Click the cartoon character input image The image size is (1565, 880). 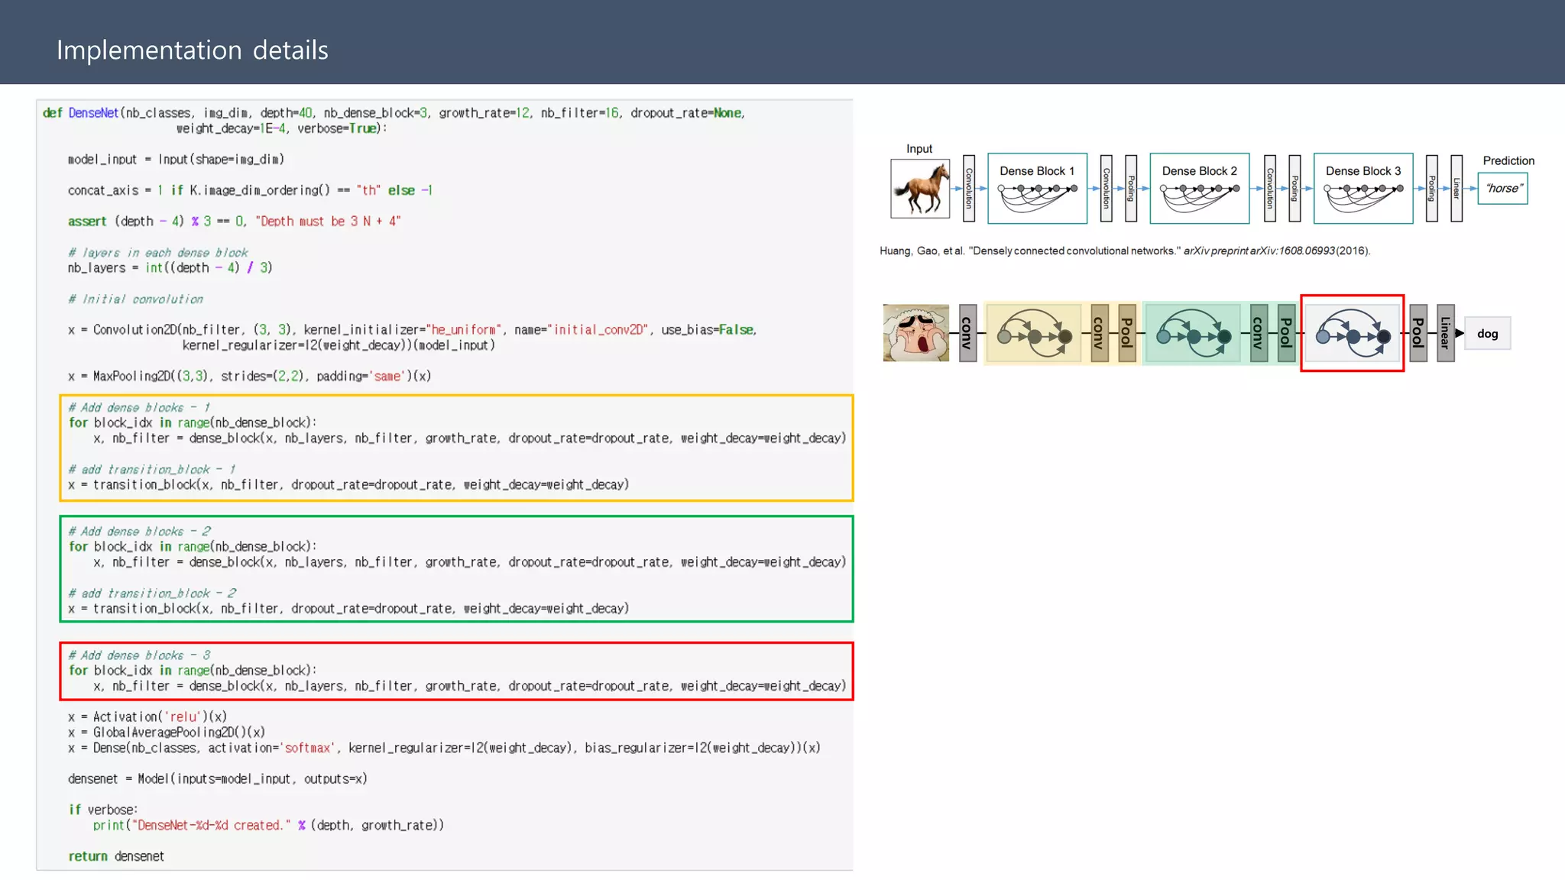coord(915,333)
